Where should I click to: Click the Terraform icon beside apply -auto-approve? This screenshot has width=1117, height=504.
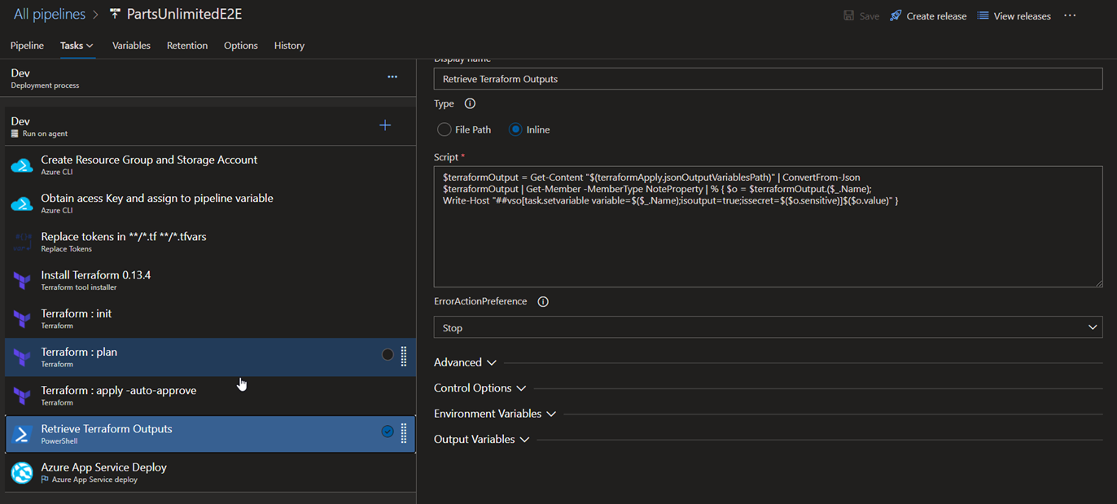(x=22, y=396)
